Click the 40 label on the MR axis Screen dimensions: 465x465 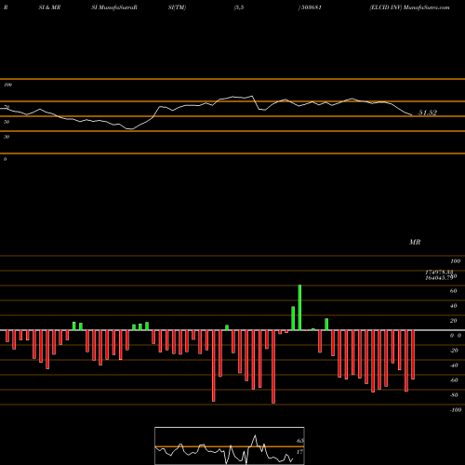pos(453,306)
